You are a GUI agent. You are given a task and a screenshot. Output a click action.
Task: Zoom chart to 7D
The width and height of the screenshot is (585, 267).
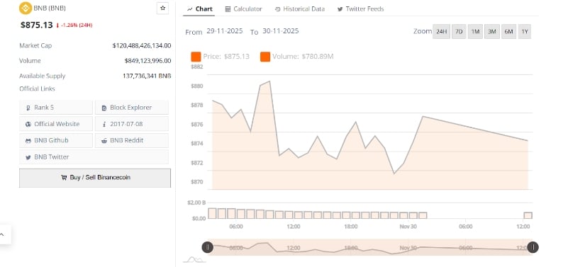pyautogui.click(x=459, y=32)
